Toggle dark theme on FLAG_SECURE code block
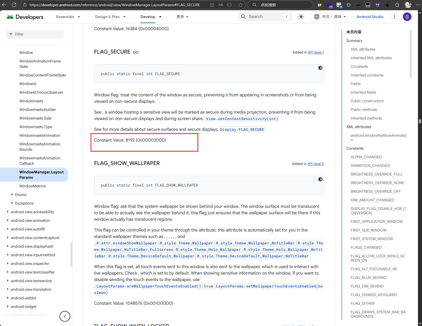This screenshot has width=422, height=326. [x=320, y=68]
